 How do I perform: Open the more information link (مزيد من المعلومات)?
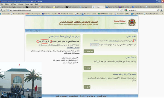click(73, 47)
